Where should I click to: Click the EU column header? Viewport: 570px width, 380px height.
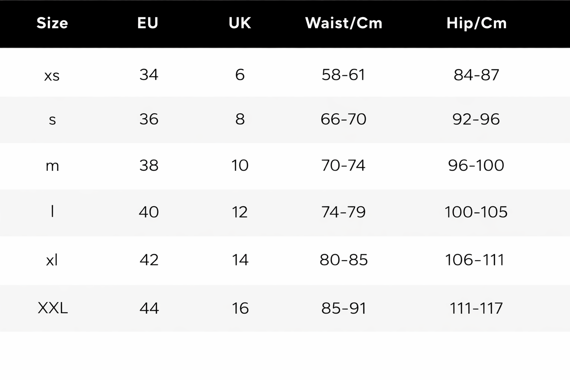148,23
